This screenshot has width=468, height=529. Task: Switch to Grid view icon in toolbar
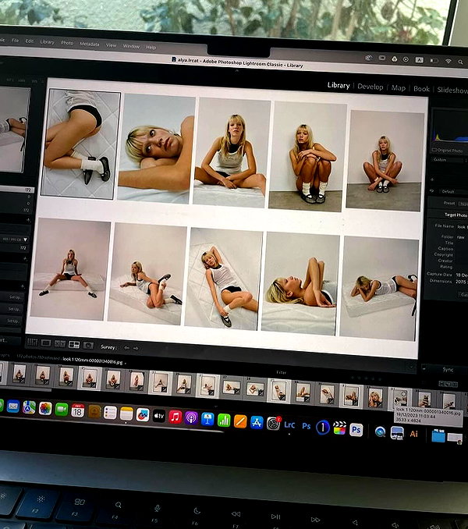tap(32, 342)
